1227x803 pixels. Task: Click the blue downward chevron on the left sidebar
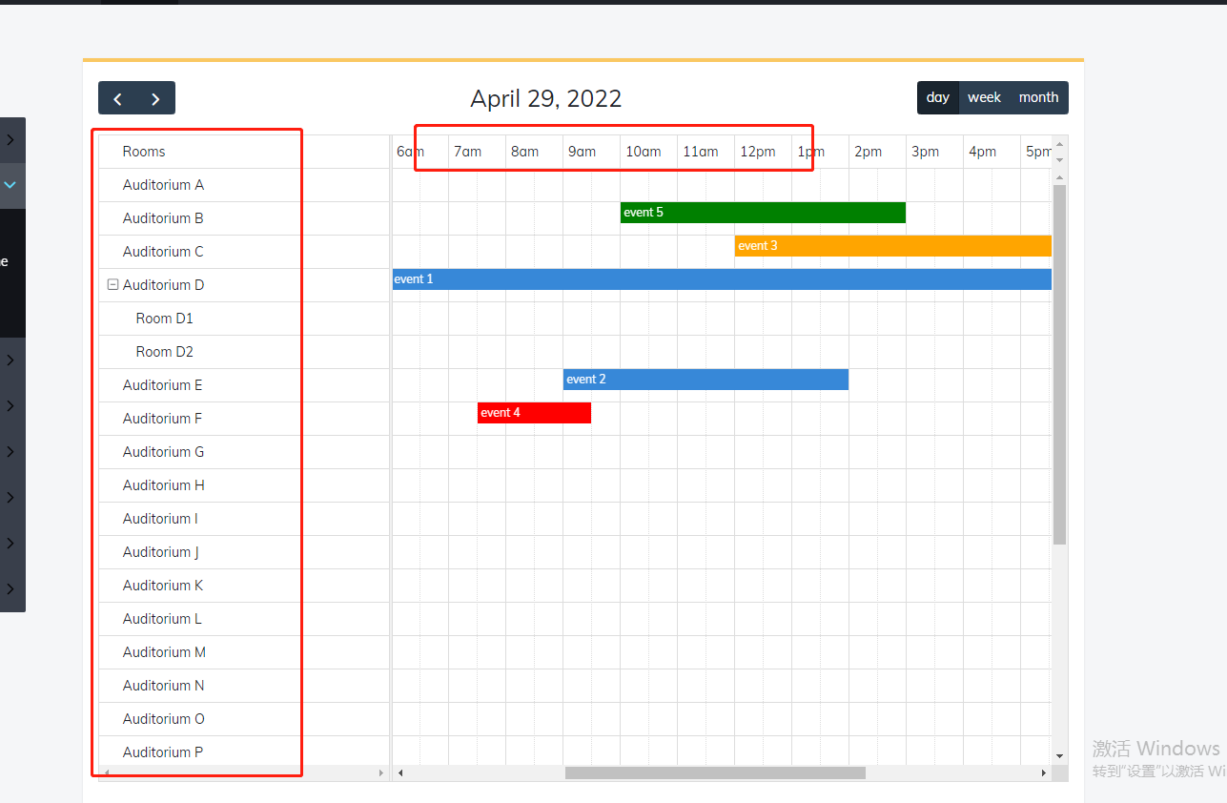[11, 185]
